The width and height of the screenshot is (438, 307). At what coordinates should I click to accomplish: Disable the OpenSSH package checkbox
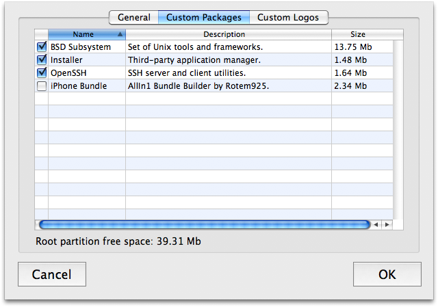pos(41,73)
